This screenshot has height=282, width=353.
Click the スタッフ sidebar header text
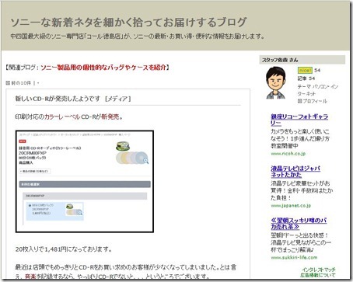click(x=280, y=60)
